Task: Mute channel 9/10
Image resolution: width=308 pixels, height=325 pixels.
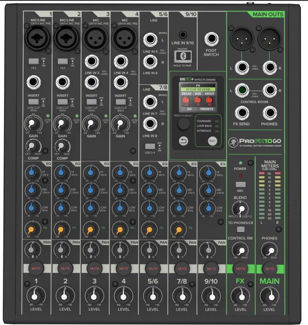Action: [211, 269]
